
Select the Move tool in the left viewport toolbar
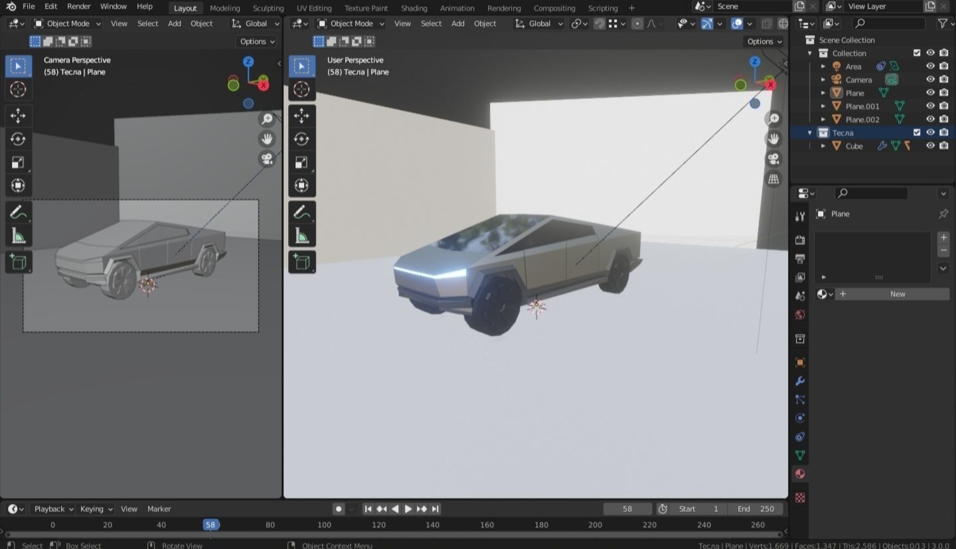(x=18, y=116)
